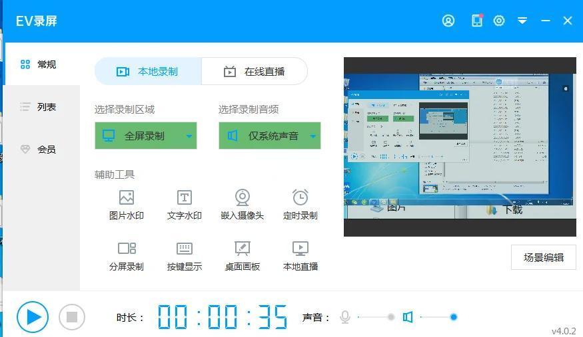Screen dimensions: 583x337
Task: Adjust the system speaker volume slider
Action: 453,317
